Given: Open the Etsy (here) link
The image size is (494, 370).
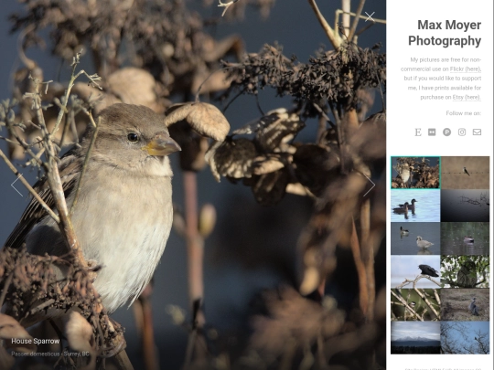Looking at the screenshot, I should 467,97.
